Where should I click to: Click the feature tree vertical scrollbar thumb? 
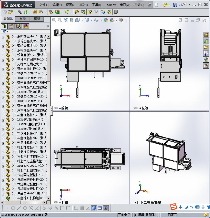click(x=49, y=67)
